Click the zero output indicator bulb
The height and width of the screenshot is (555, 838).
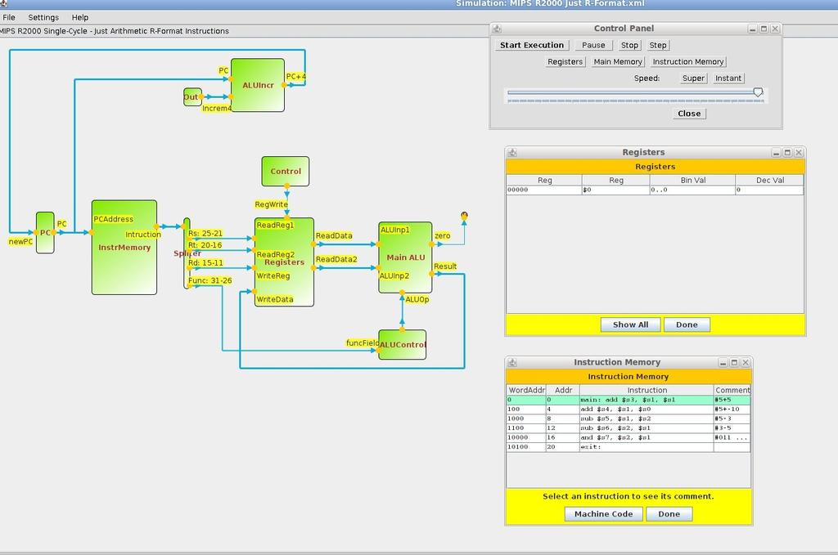pos(465,216)
